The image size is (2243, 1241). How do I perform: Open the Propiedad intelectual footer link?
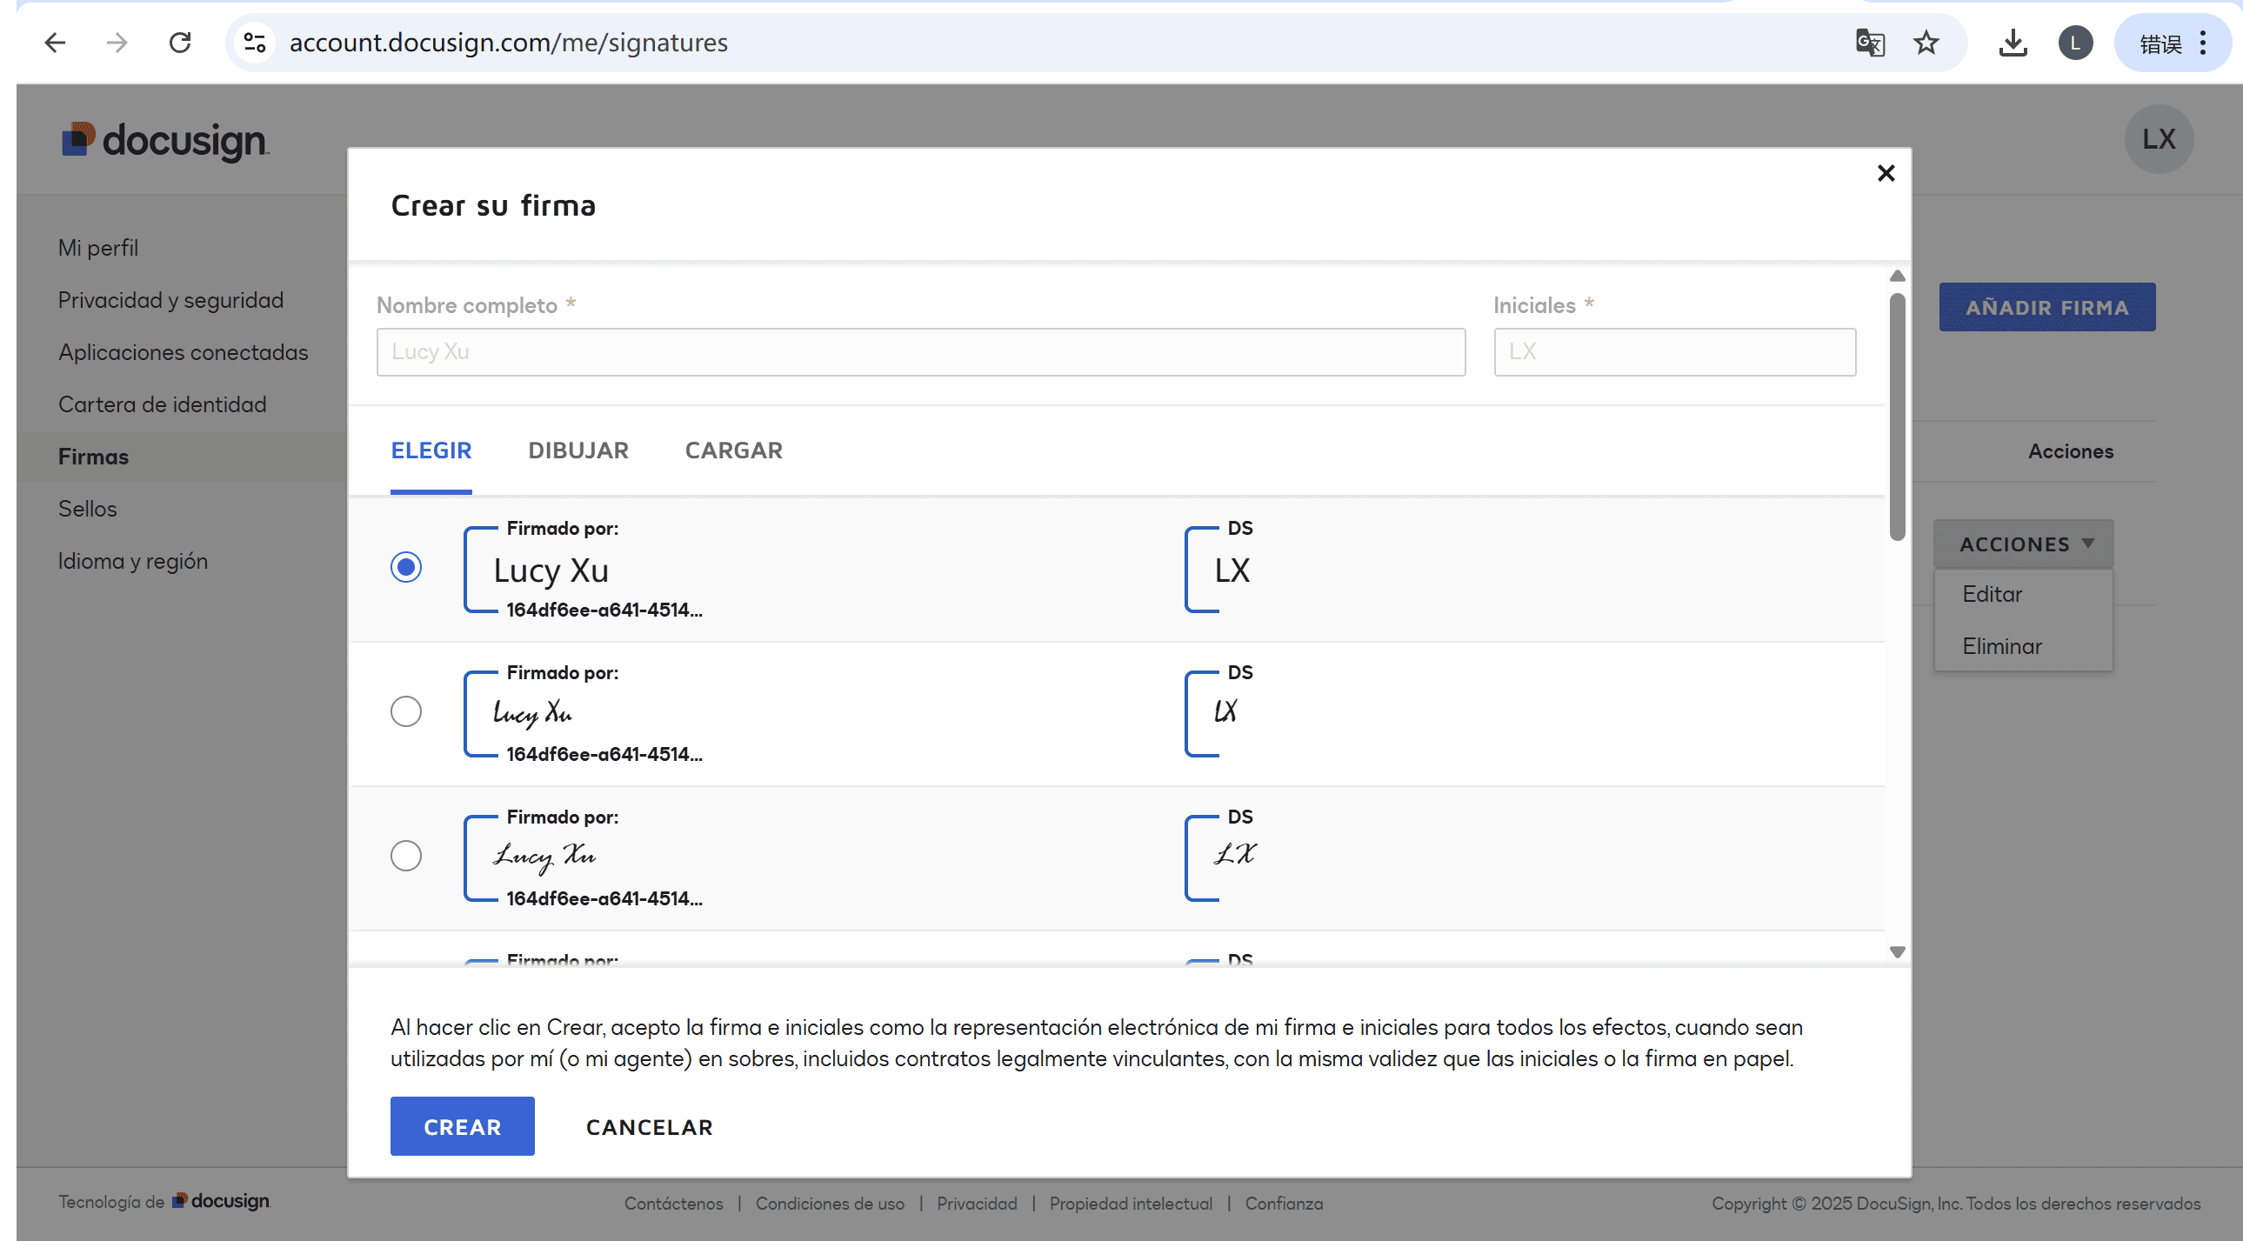pyautogui.click(x=1131, y=1204)
